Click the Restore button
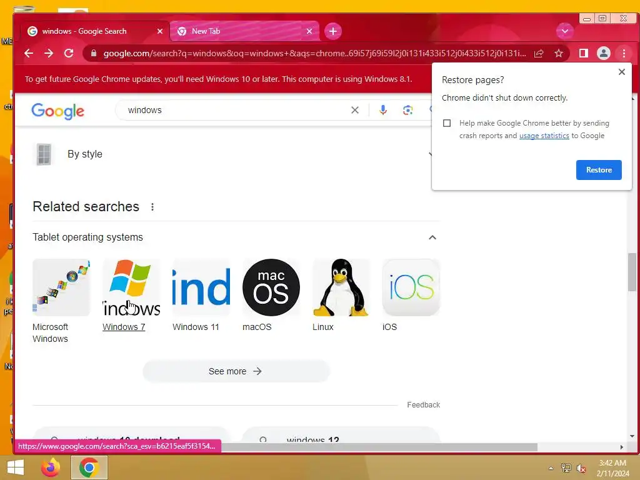 pos(599,170)
